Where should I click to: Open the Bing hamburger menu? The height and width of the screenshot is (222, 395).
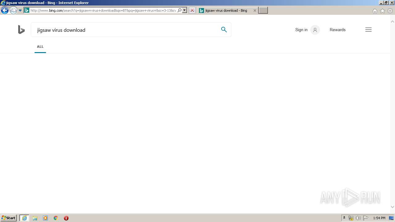(x=368, y=30)
